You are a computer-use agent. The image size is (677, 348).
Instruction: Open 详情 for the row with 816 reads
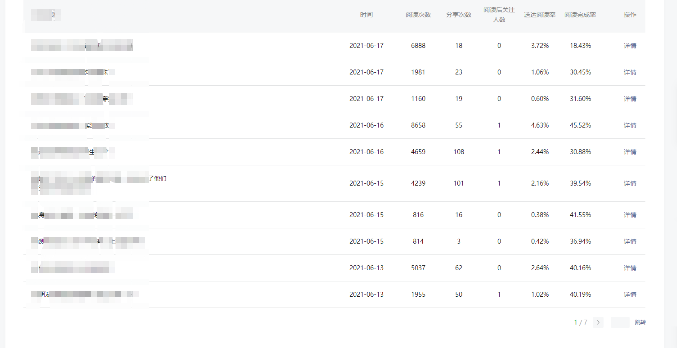[630, 215]
